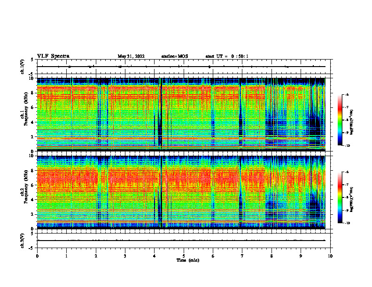Click time axis tick label "5"
372x287 pixels.
184,256
